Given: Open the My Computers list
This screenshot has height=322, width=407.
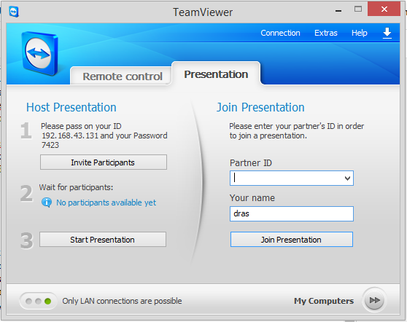Looking at the screenshot, I should 324,301.
